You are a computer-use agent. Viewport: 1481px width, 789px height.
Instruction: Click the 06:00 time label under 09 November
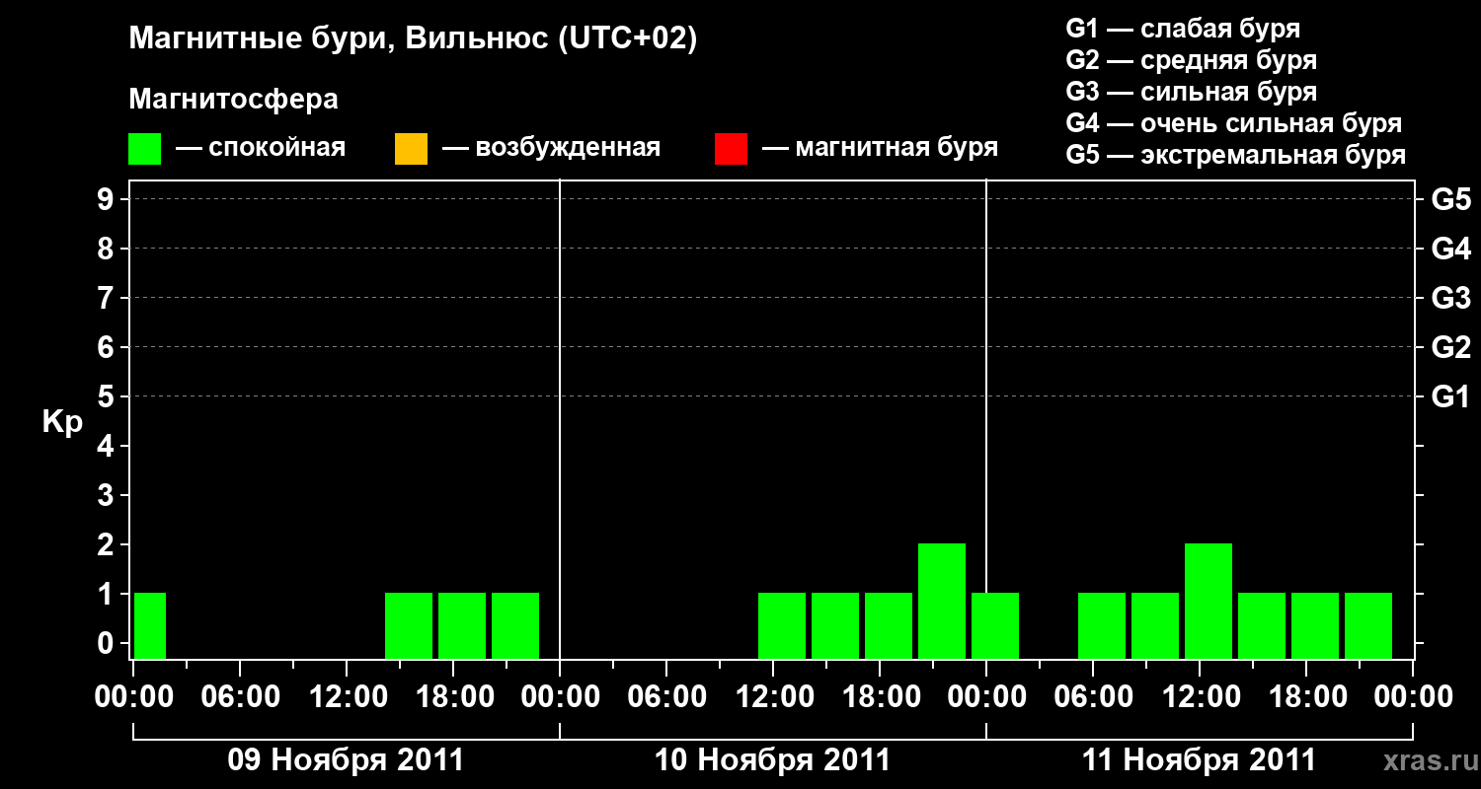240,697
